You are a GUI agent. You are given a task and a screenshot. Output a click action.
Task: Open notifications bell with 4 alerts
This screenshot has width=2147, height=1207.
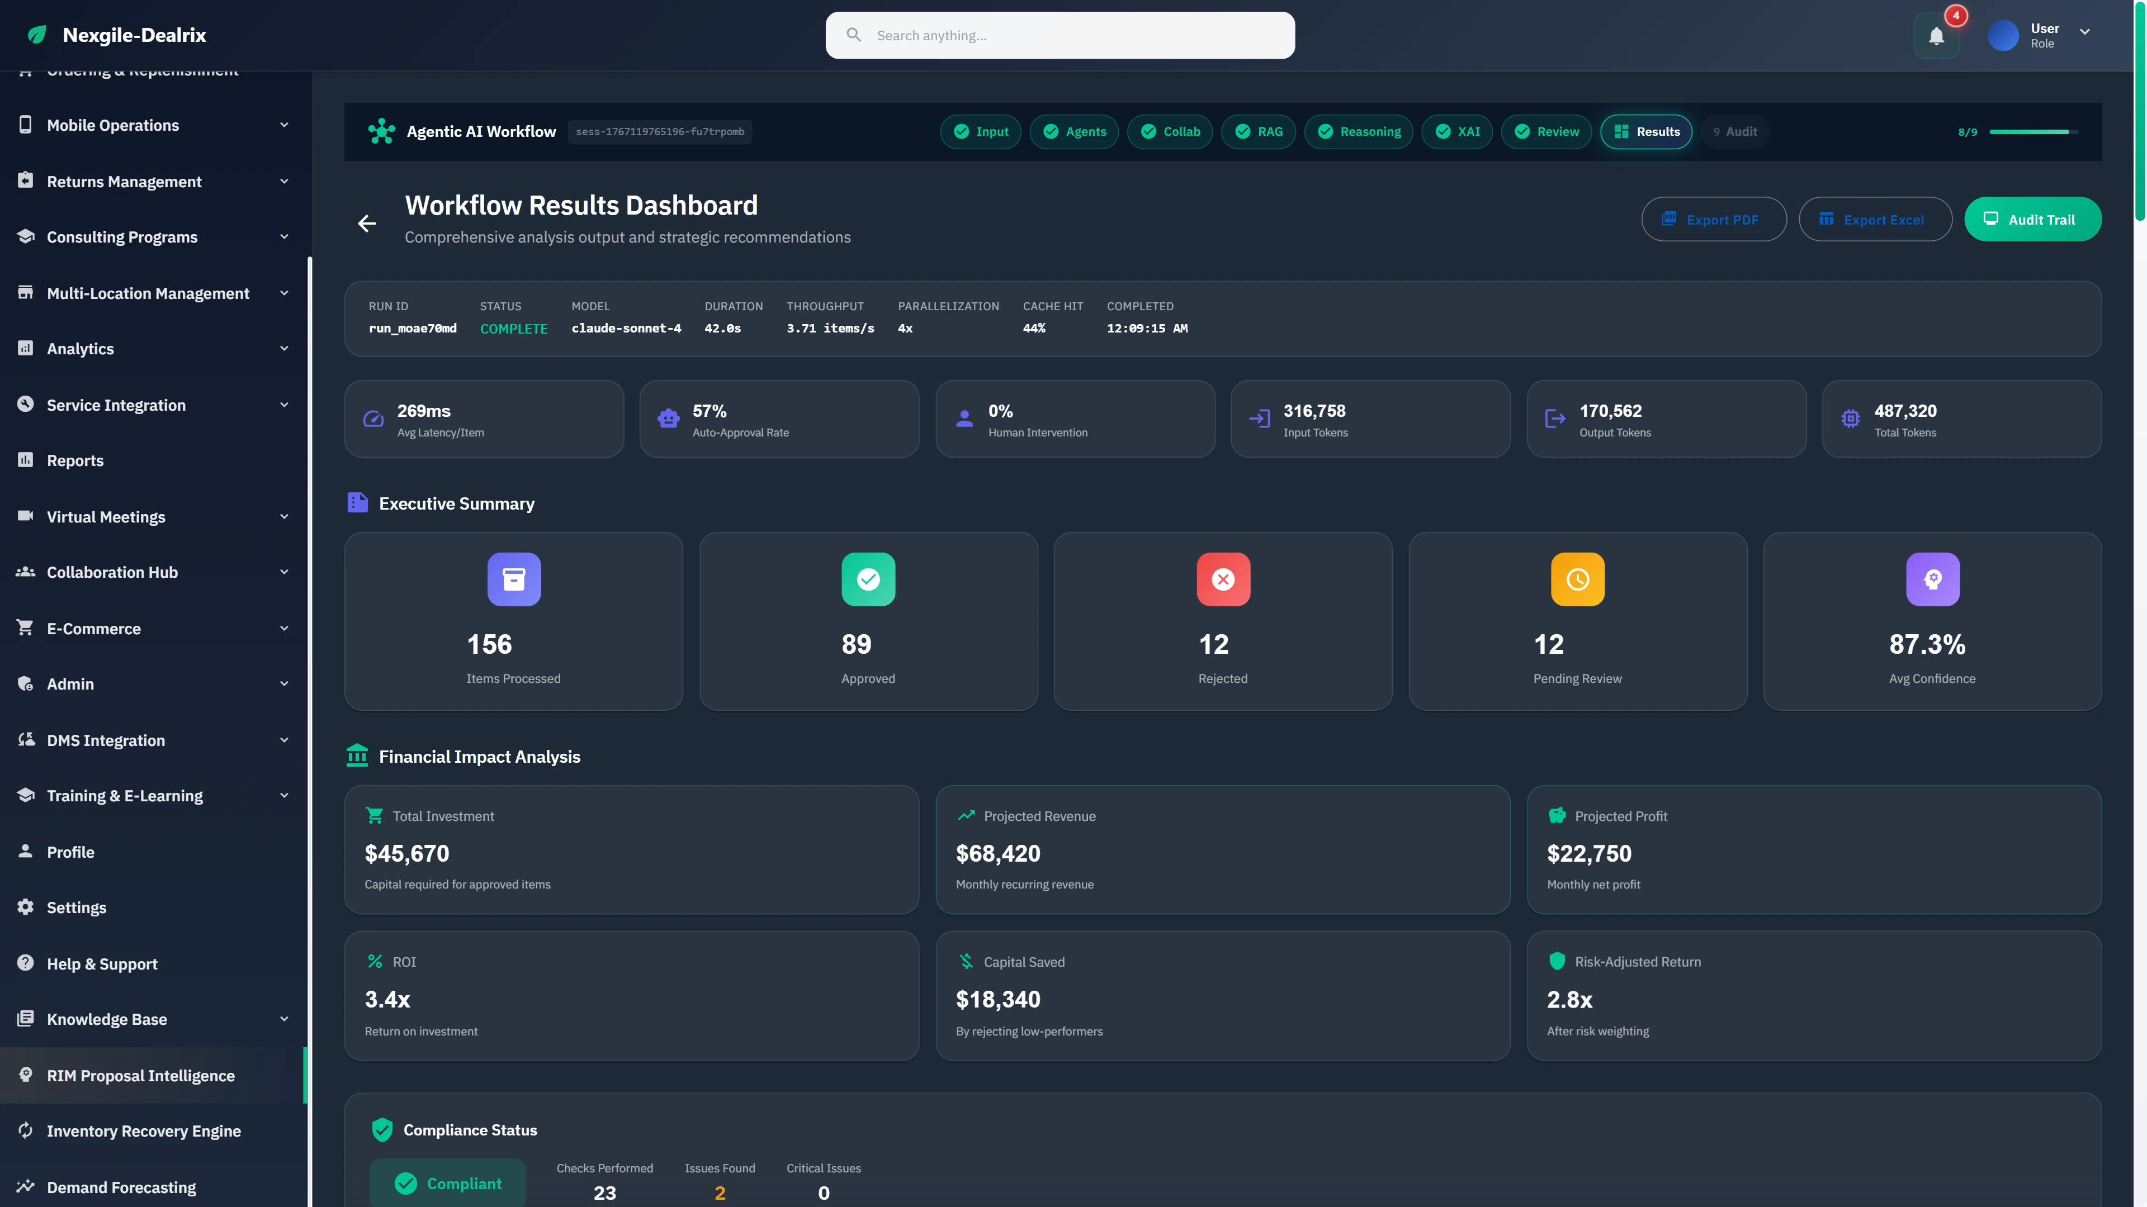tap(1935, 35)
